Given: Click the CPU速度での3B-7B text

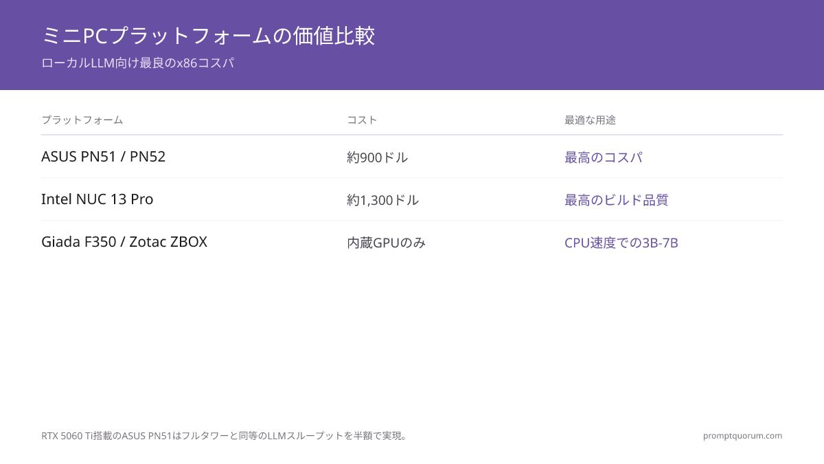Looking at the screenshot, I should [x=621, y=243].
